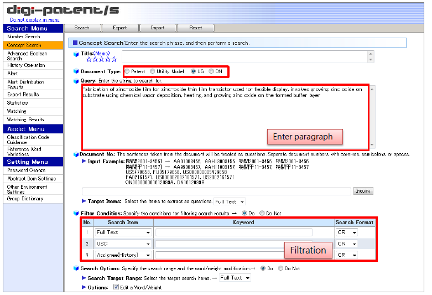The width and height of the screenshot is (432, 295).
Task: Click the cube icon beside Filter Condition
Action: [76, 213]
